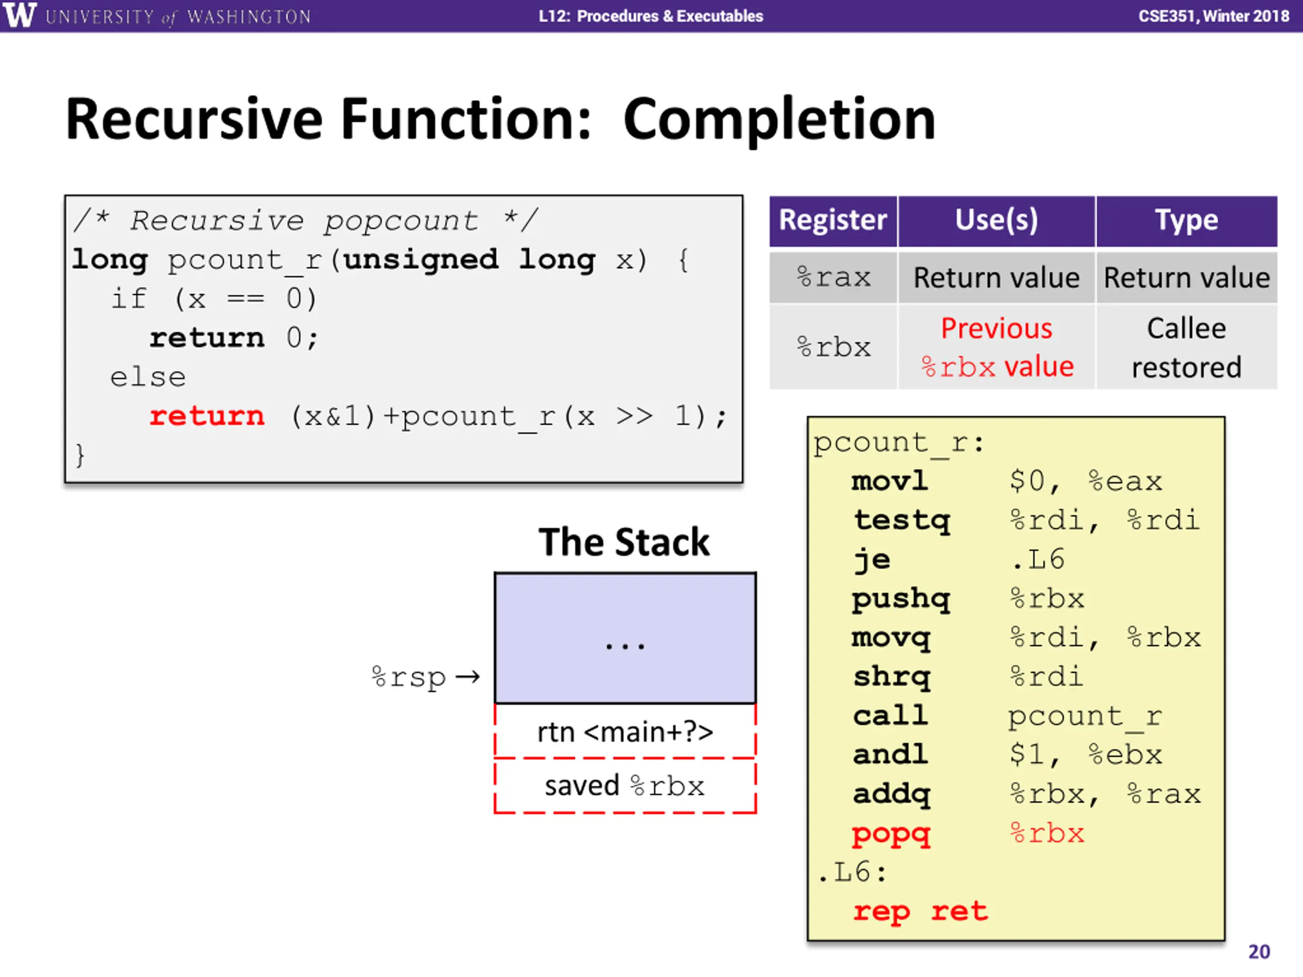The image size is (1303, 977).
Task: Click the 'The Stack' heading
Action: pos(624,542)
